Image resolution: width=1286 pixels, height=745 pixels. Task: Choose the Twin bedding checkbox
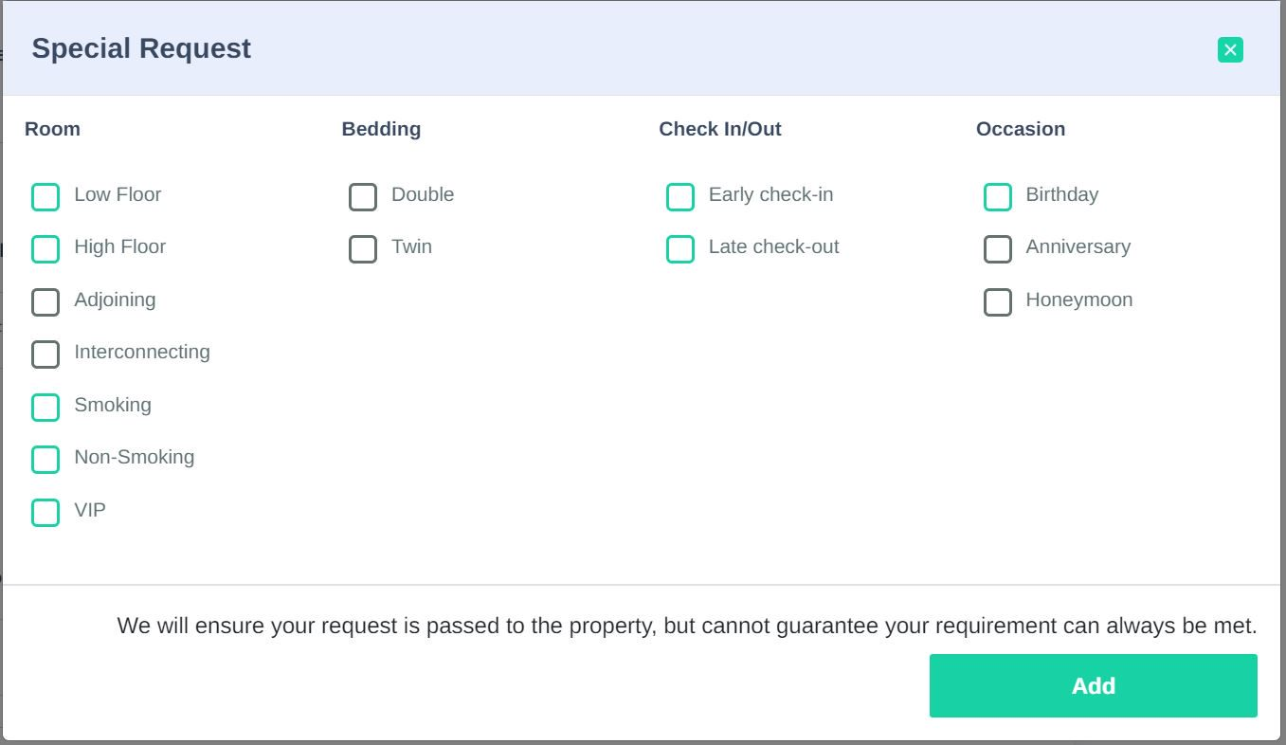(363, 249)
